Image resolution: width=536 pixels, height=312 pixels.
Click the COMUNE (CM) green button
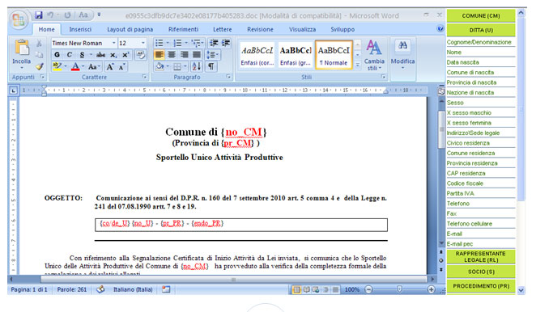click(481, 15)
